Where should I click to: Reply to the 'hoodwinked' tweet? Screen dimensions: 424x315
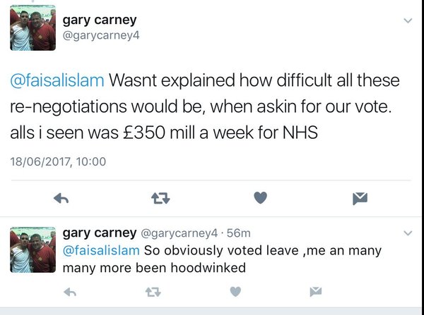[x=69, y=291]
